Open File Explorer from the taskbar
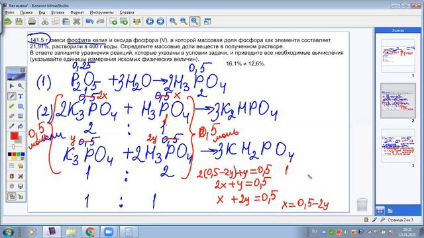The width and height of the screenshot is (424, 238). 71,232
